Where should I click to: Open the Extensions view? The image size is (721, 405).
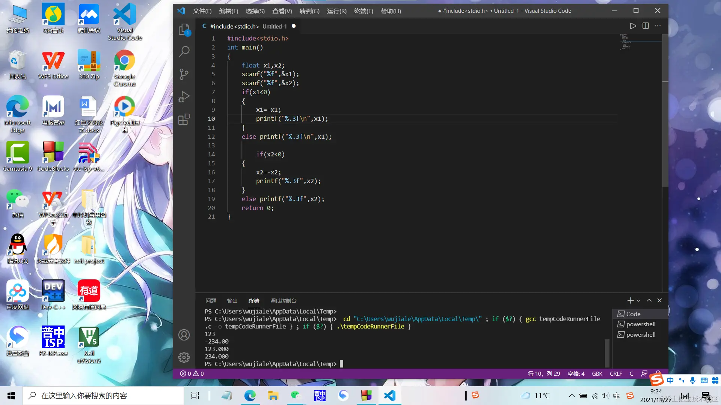[x=184, y=120]
